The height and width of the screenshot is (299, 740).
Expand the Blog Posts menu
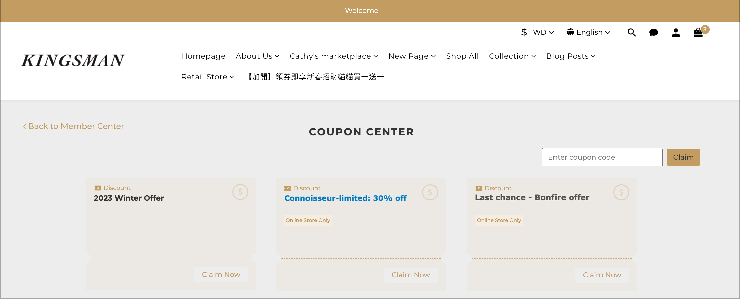[x=571, y=56]
